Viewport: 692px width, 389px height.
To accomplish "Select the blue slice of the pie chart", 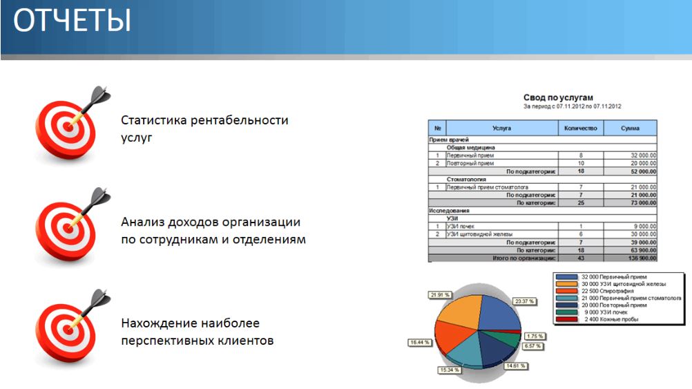I will click(x=499, y=312).
